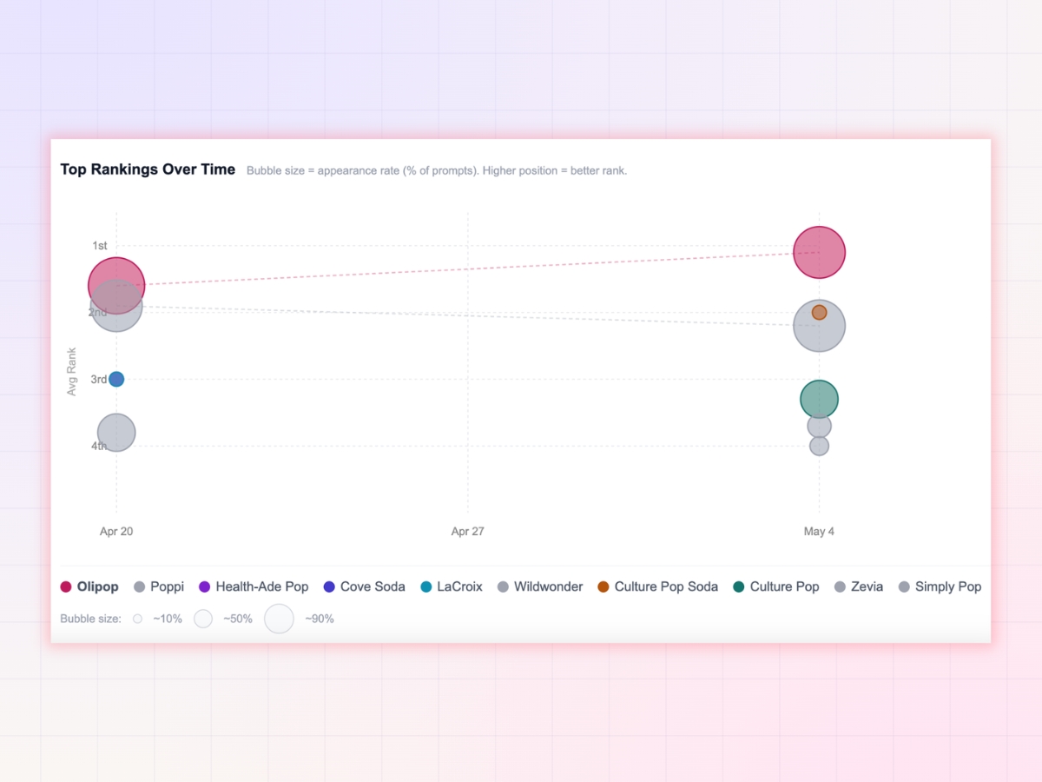Click the "Apr 27" date axis label

click(x=467, y=531)
